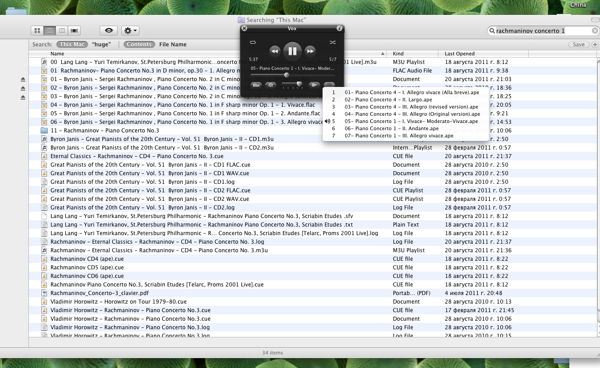Click the search field with rachmaninov concerto 1
The width and height of the screenshot is (600, 368).
544,31
